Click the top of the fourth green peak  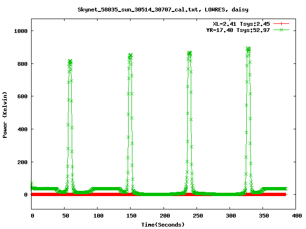click(248, 49)
